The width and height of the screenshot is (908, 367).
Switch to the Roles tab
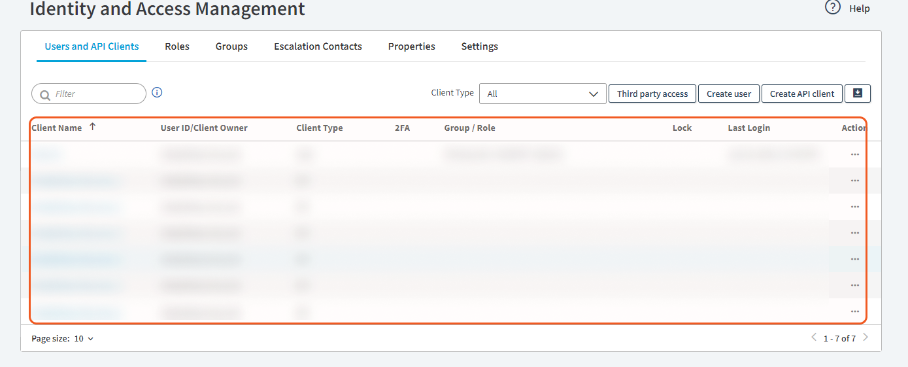(x=177, y=46)
